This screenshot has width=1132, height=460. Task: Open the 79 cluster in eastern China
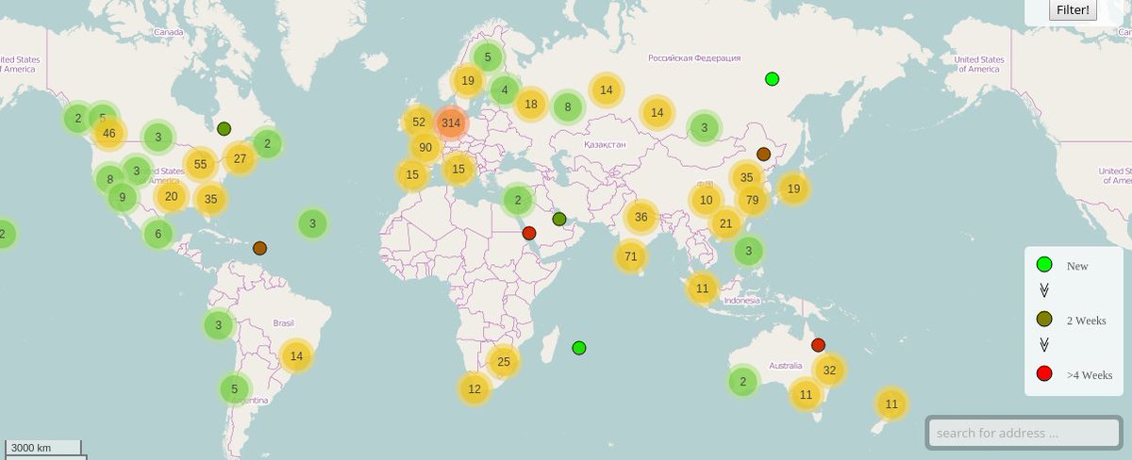point(752,200)
